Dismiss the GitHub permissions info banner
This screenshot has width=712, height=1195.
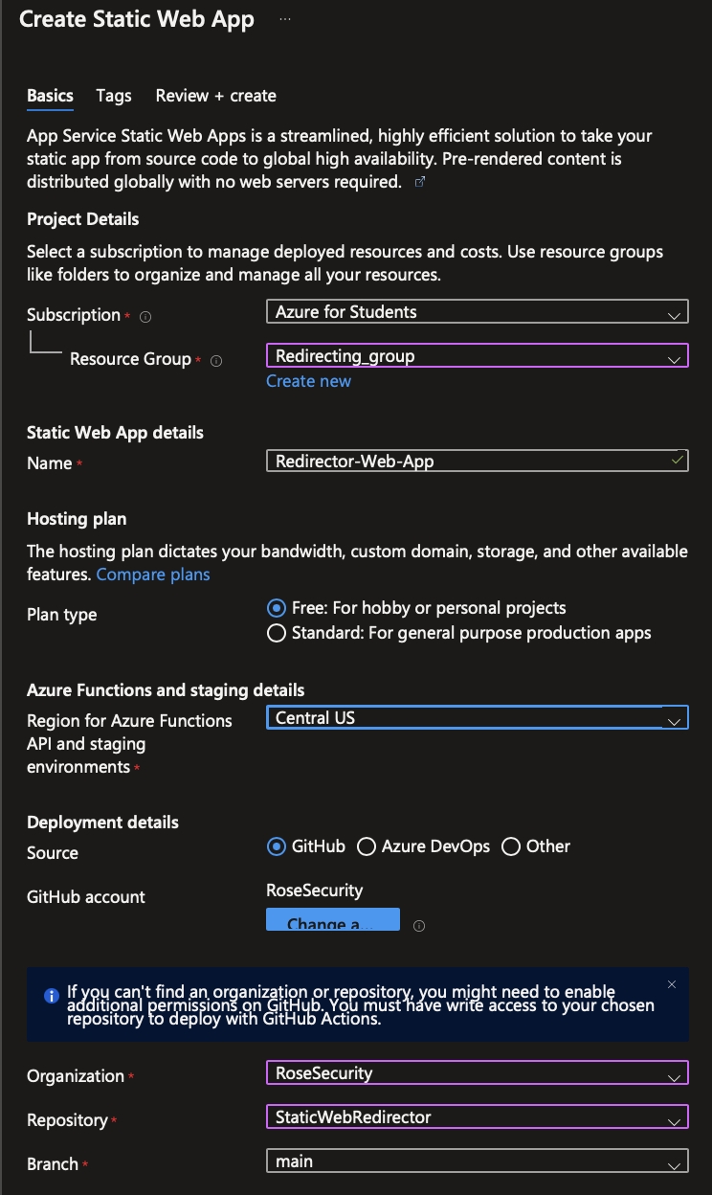coord(672,984)
